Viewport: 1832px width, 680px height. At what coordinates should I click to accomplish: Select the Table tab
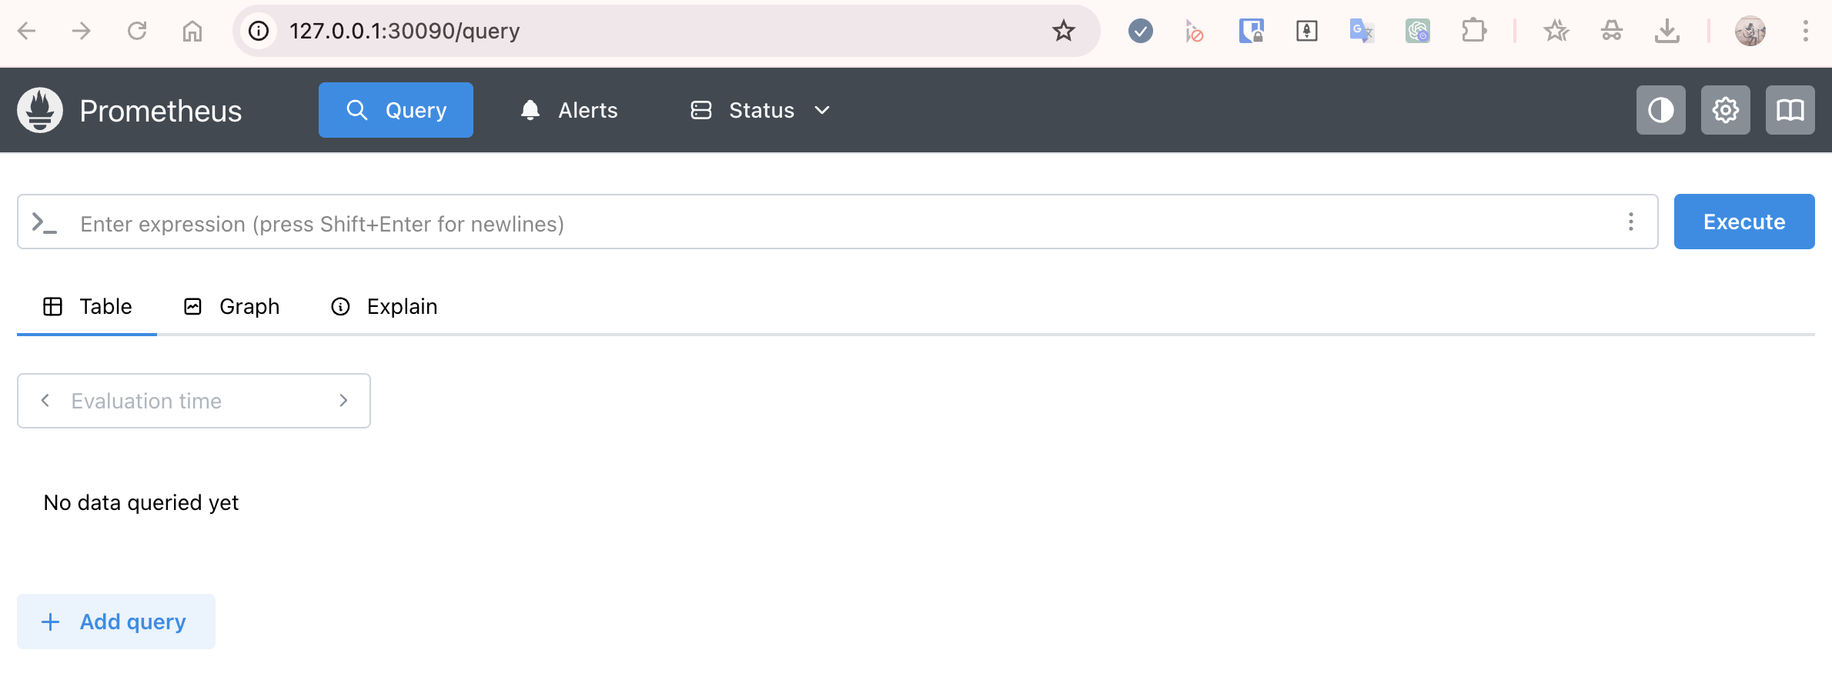pyautogui.click(x=87, y=307)
